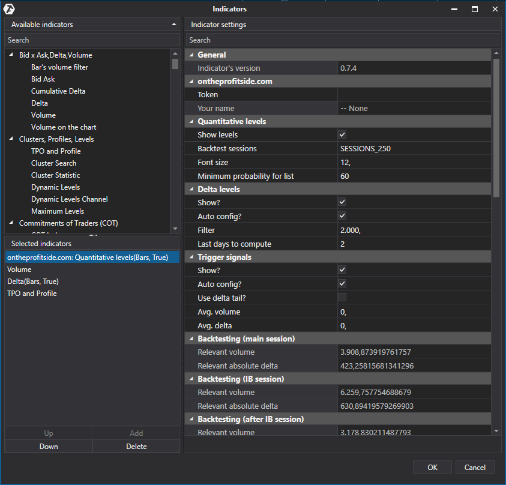This screenshot has height=485, width=506.
Task: Enable the Use delta tail? checkbox
Action: (x=342, y=297)
